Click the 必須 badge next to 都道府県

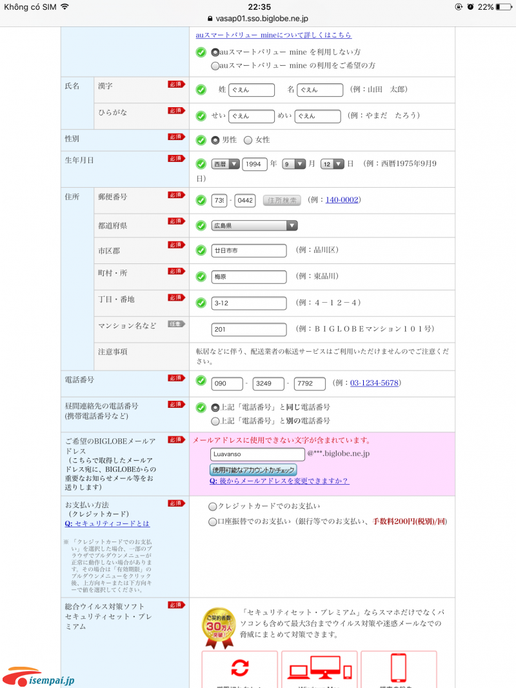pos(176,221)
